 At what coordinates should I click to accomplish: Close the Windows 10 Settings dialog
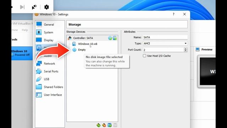pos(184,14)
